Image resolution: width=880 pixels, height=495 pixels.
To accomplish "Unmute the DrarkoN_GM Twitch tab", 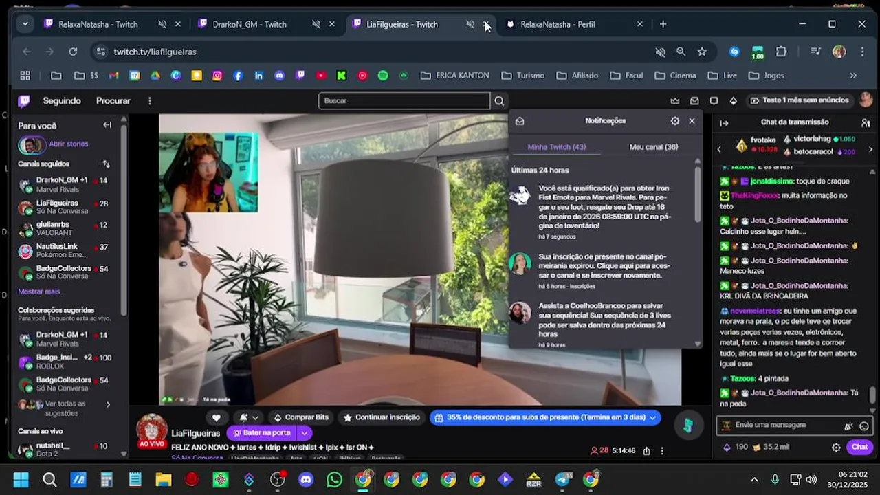I will click(316, 24).
